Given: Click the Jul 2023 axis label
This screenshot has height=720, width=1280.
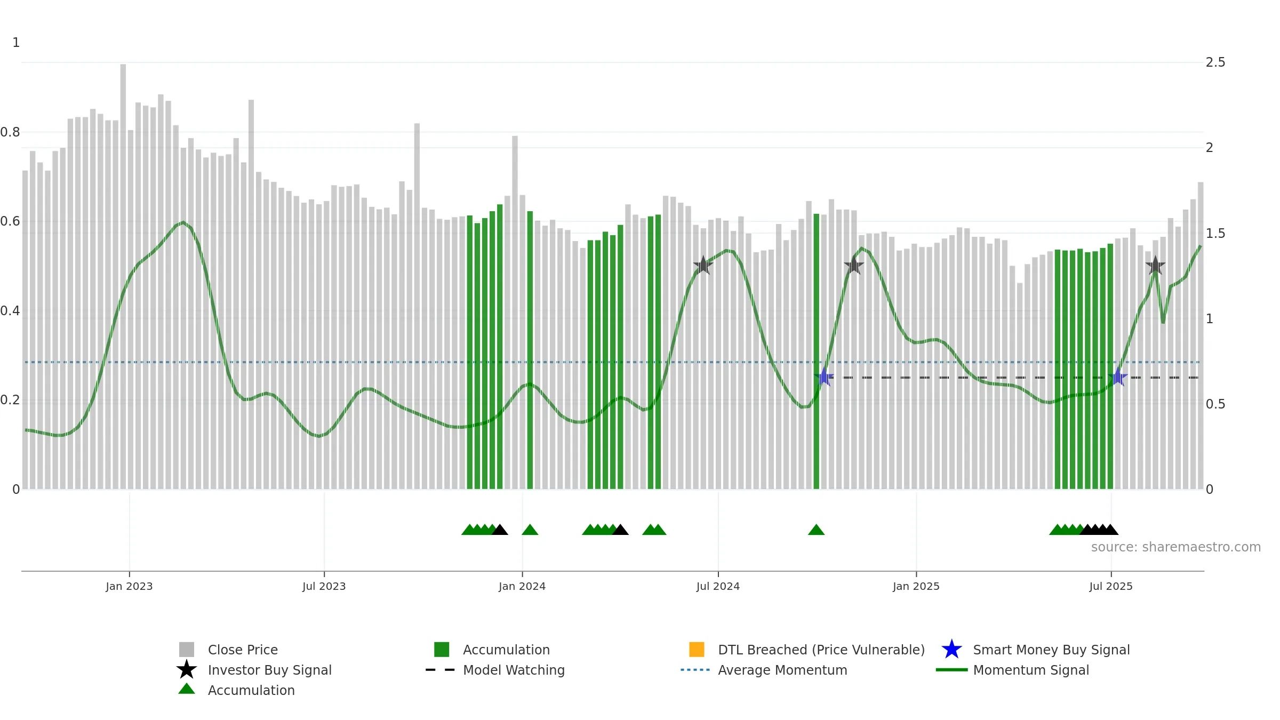Looking at the screenshot, I should (324, 586).
